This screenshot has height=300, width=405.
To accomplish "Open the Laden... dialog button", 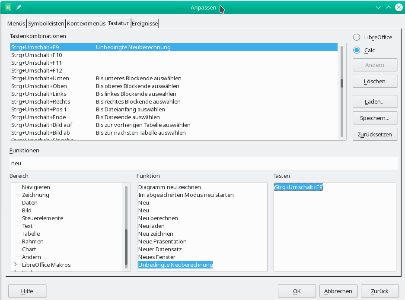I will pyautogui.click(x=375, y=102).
